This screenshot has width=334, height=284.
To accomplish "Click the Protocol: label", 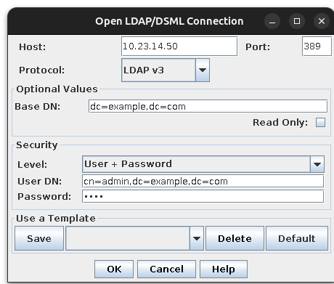I will (x=42, y=70).
